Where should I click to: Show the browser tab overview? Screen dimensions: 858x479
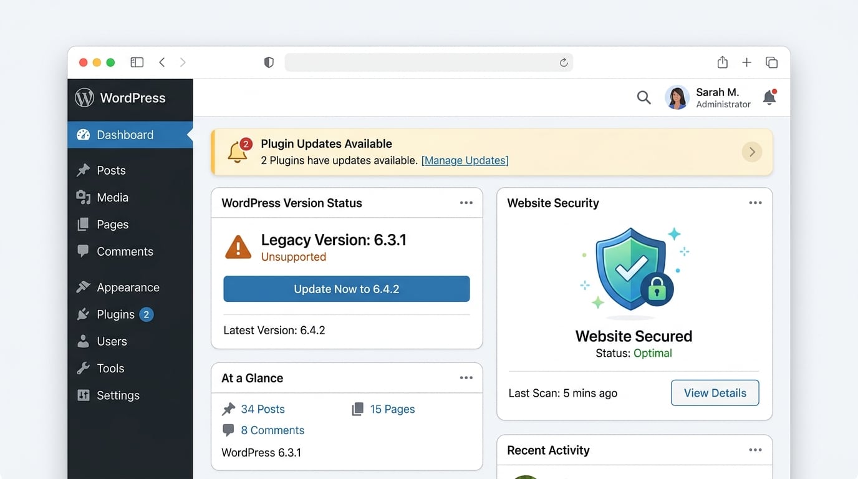(x=771, y=62)
